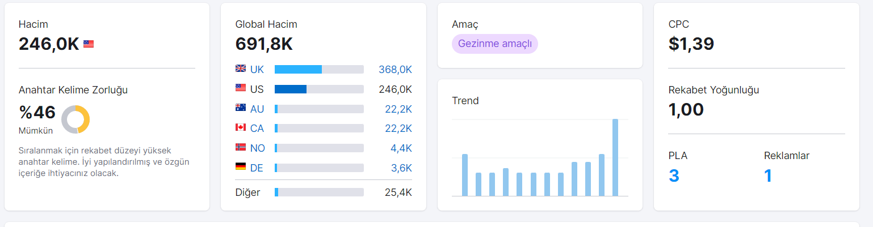Open the 22,2K volume for CA
Image resolution: width=873 pixels, height=227 pixels.
point(398,129)
